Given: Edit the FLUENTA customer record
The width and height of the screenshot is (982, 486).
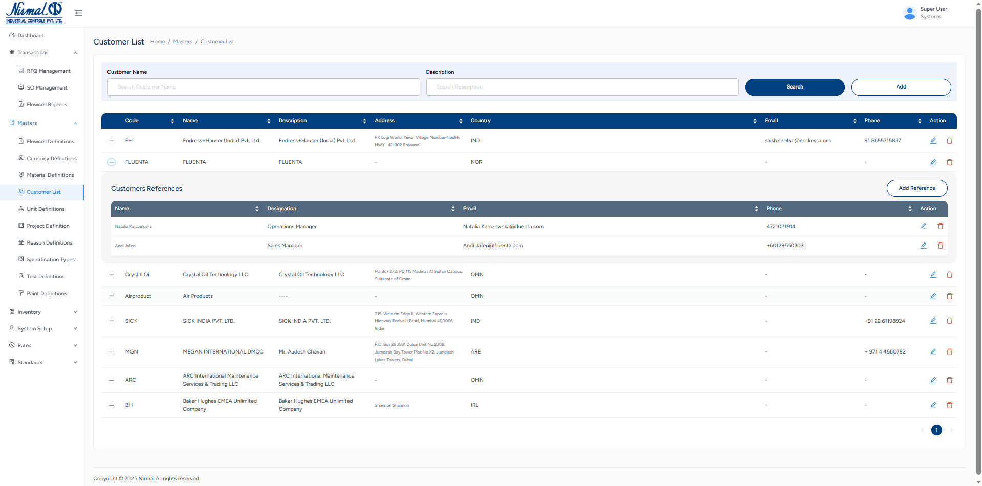Looking at the screenshot, I should [x=933, y=162].
